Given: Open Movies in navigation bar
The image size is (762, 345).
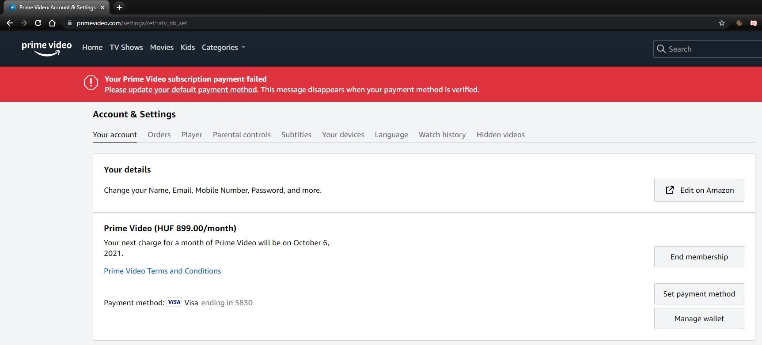Looking at the screenshot, I should click(162, 47).
